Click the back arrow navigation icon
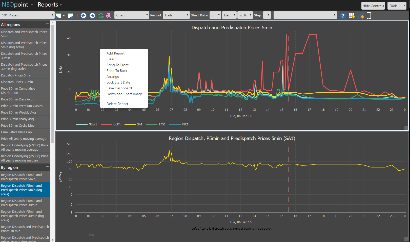The height and width of the screenshot is (242, 410). tap(83, 16)
